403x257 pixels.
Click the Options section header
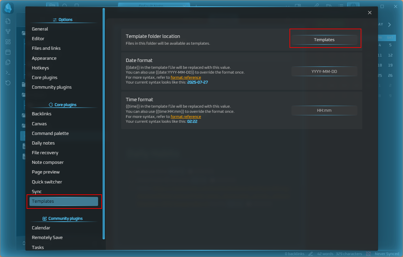[63, 20]
